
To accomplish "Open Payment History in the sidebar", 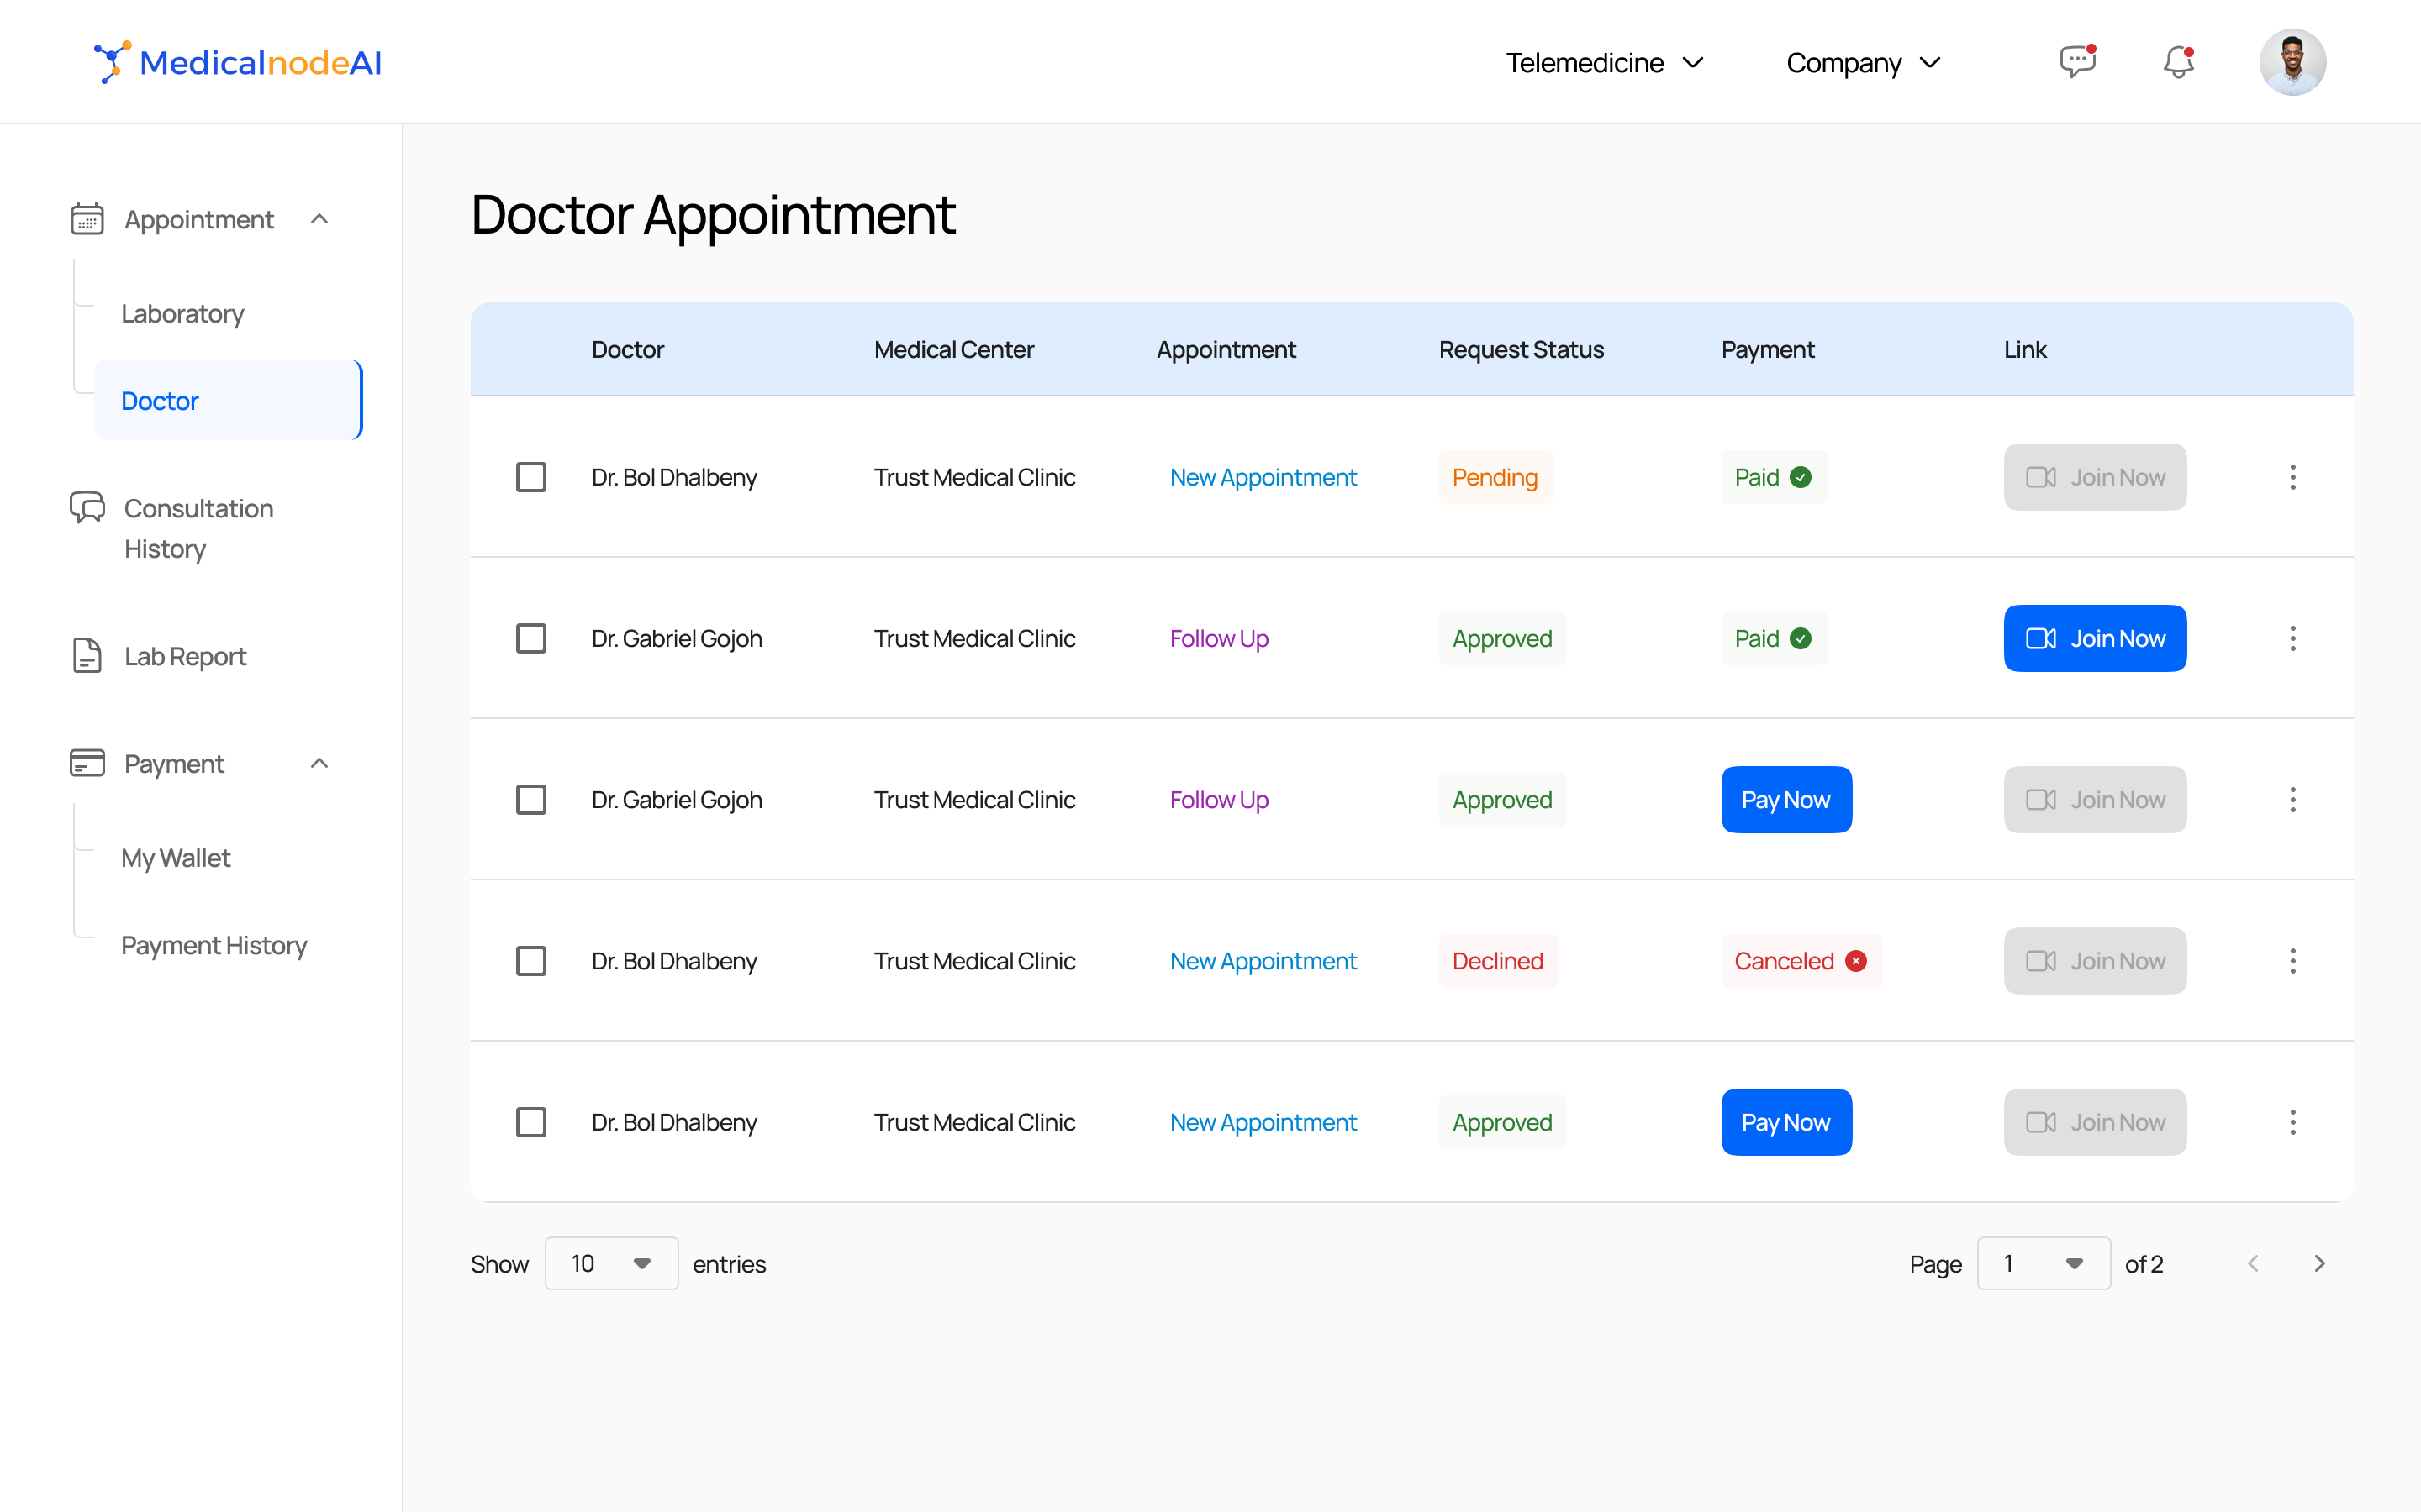I will (x=214, y=945).
